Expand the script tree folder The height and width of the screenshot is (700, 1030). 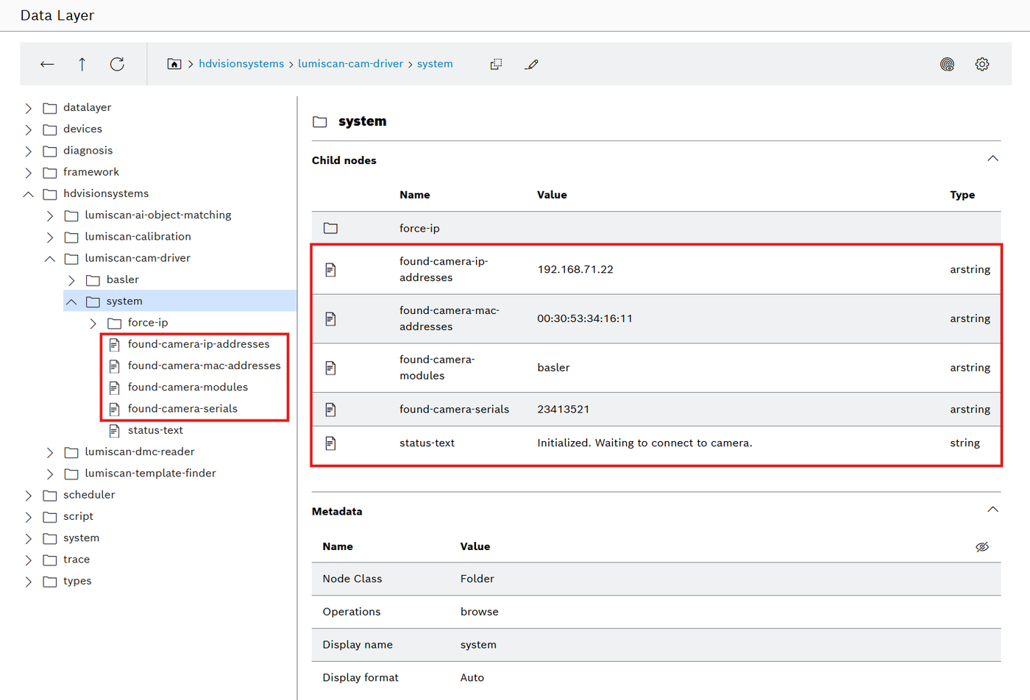point(29,517)
